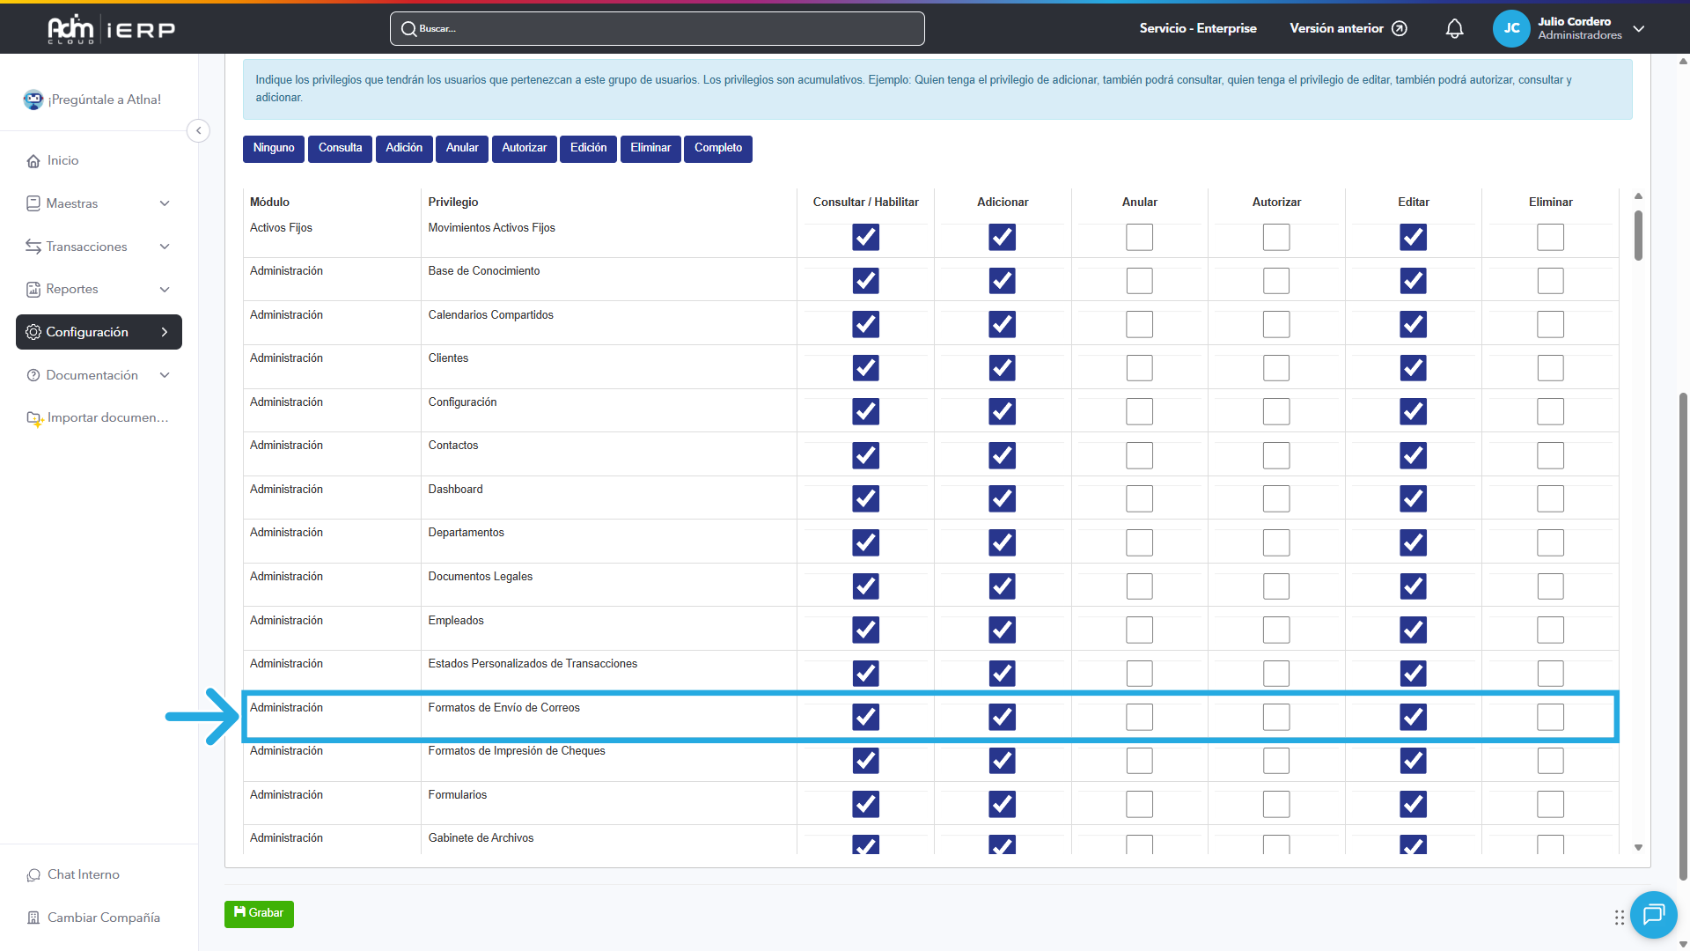Click the notifications bell icon

click(x=1454, y=29)
